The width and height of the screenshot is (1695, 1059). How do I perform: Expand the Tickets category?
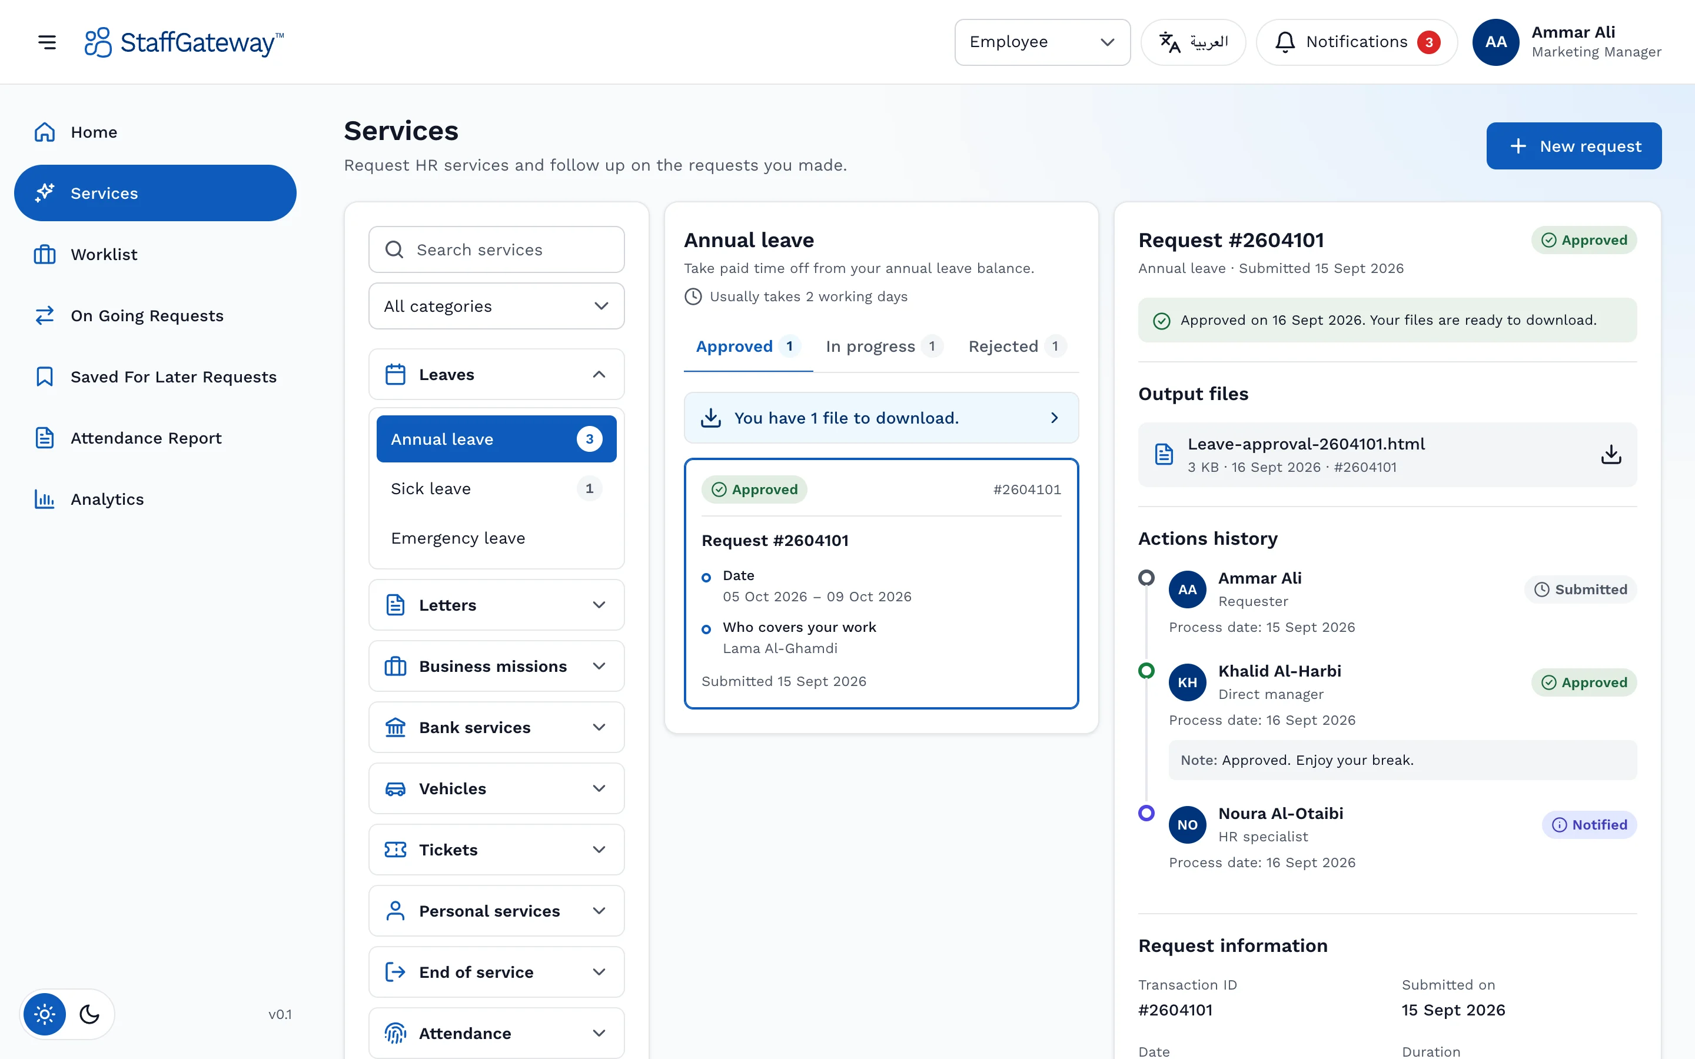pos(496,849)
